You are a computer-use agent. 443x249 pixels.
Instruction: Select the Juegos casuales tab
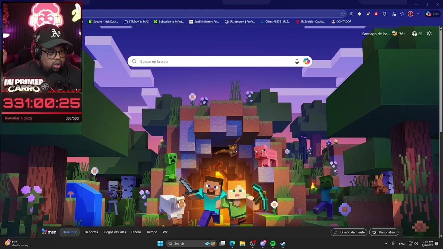(115, 232)
